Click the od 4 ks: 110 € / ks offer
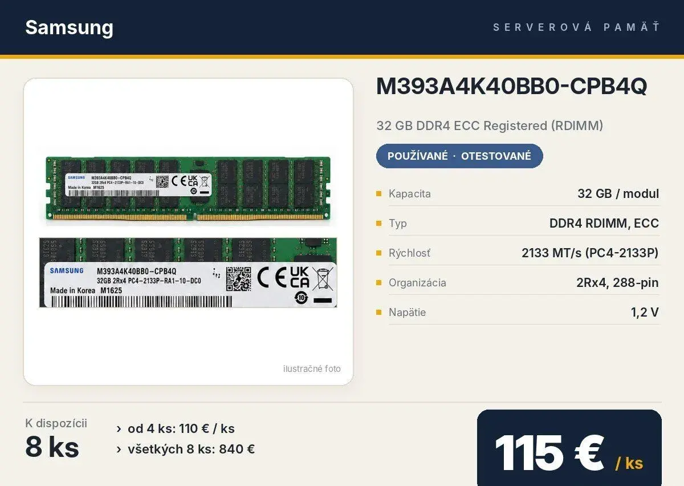Screen dimensions: 684x486 coord(181,428)
